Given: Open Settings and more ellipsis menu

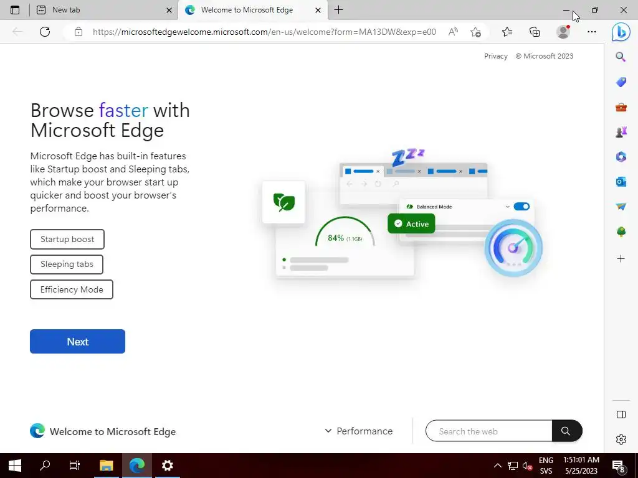Looking at the screenshot, I should (x=592, y=32).
